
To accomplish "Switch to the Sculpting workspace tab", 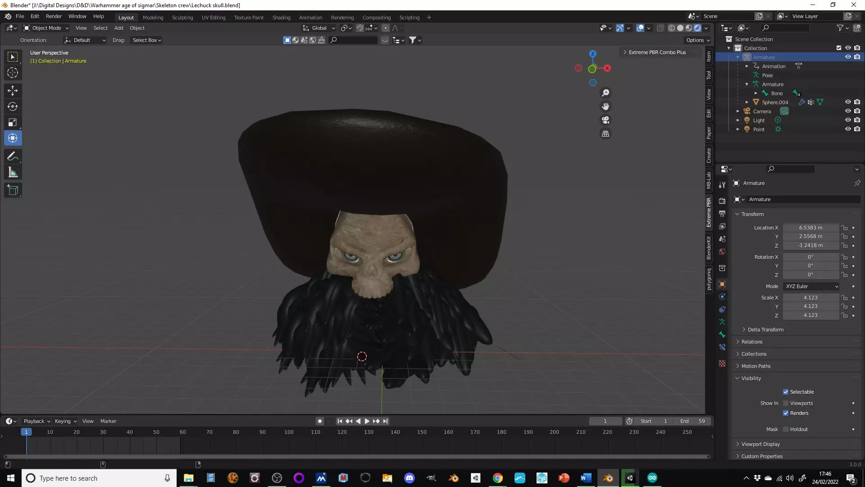I will pyautogui.click(x=182, y=18).
